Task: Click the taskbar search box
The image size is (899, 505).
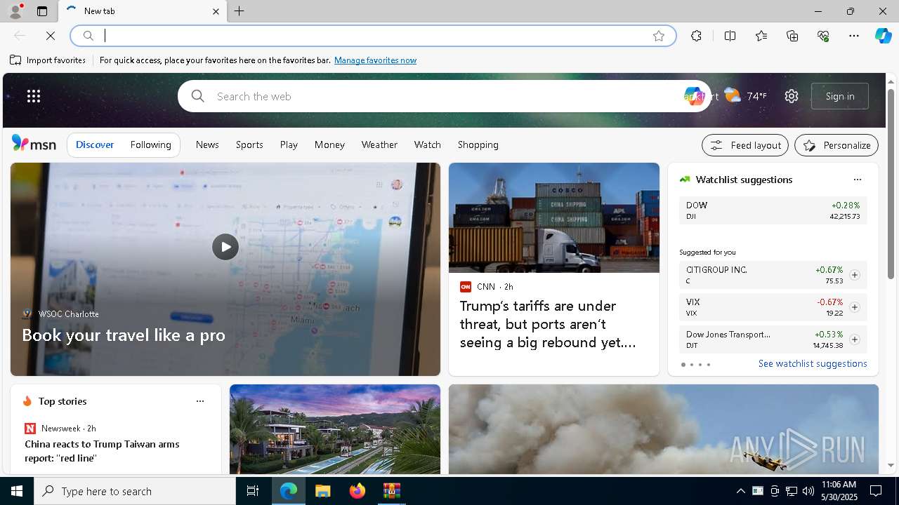Action: (135, 491)
